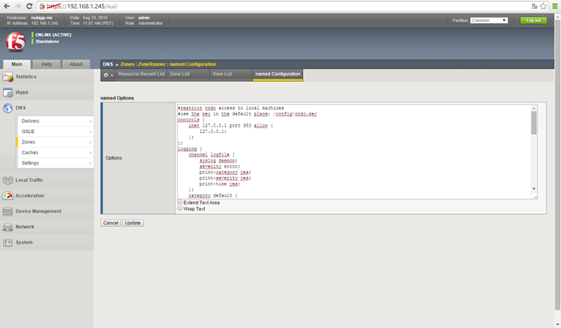This screenshot has height=328, width=561.
Task: Toggle the Wrap Text checkbox
Action: [x=180, y=209]
